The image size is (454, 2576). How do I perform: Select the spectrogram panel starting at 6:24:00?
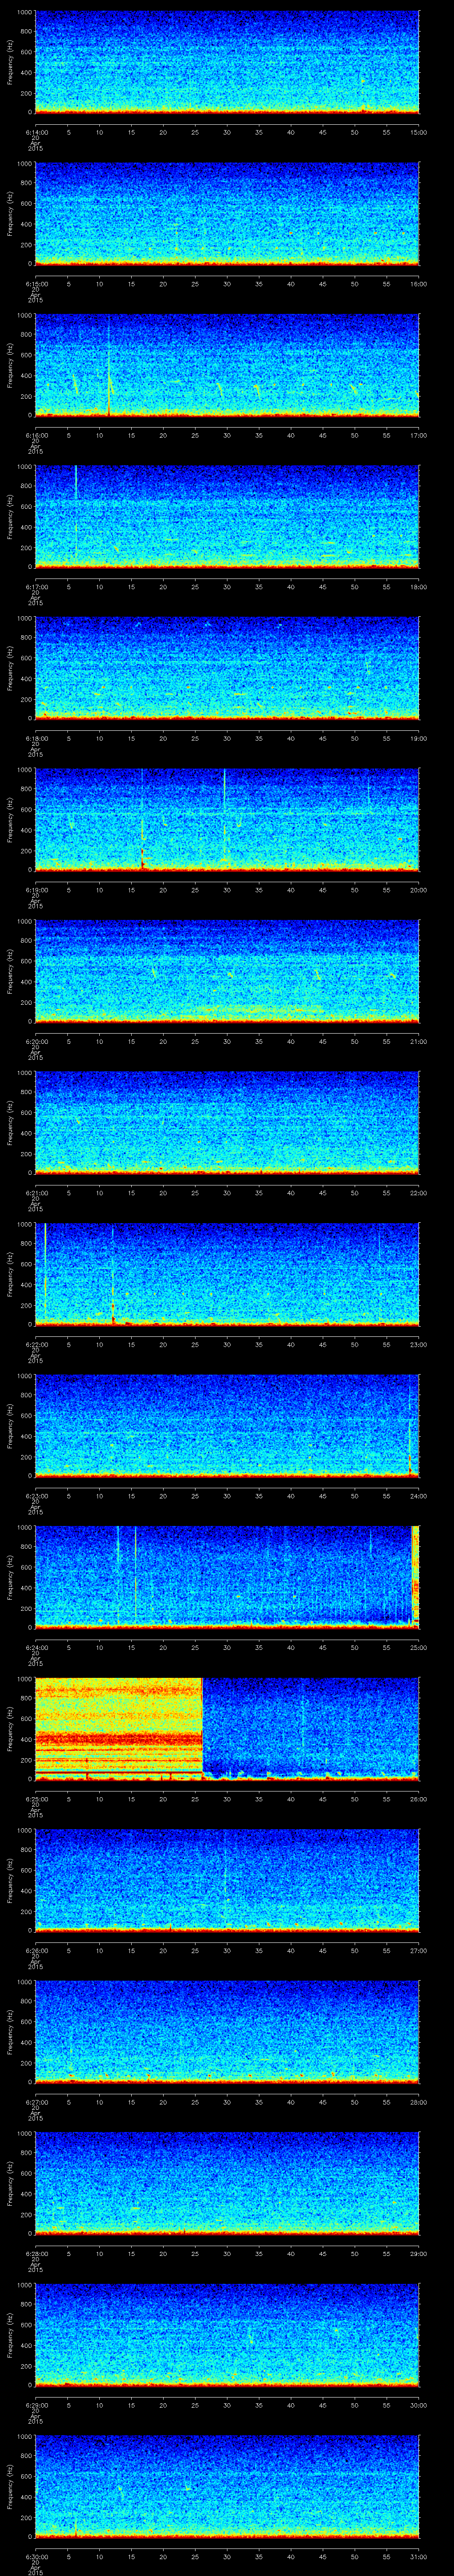(x=227, y=1578)
